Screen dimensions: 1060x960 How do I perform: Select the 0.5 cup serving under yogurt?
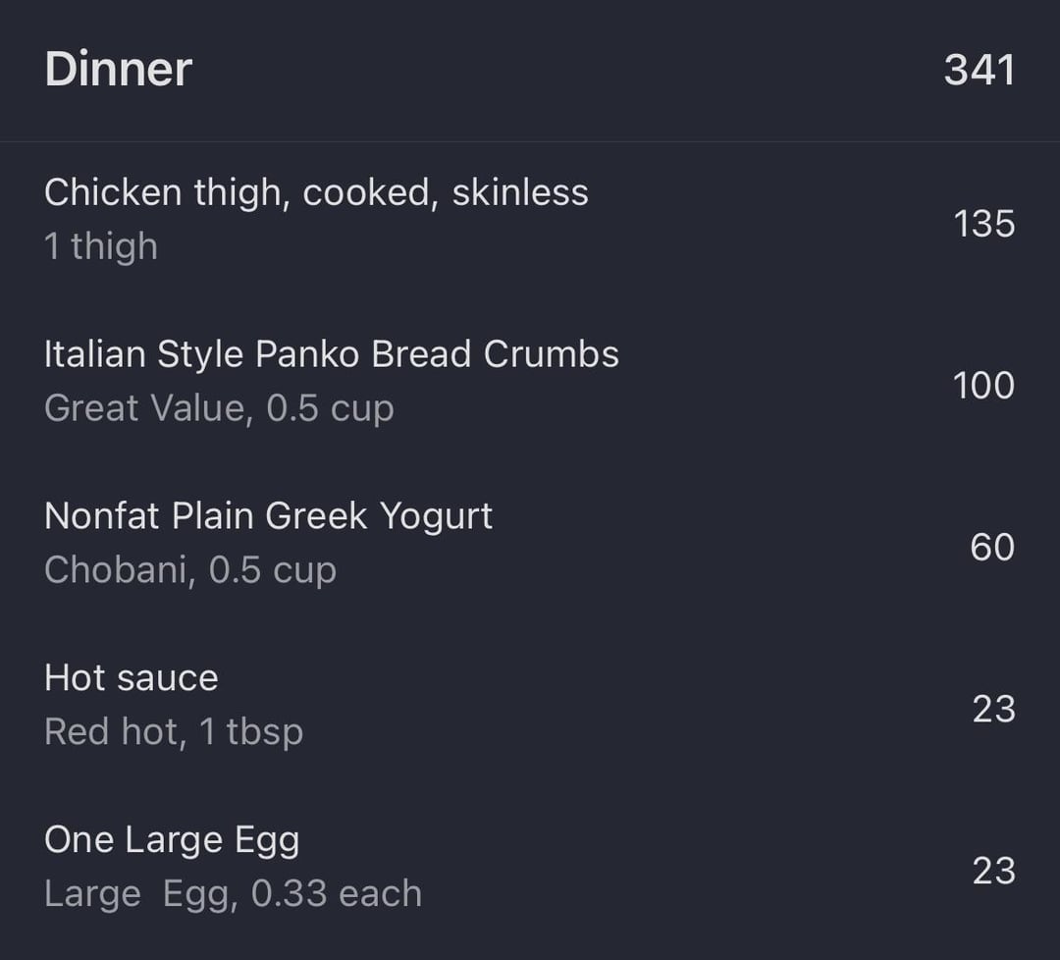click(273, 570)
